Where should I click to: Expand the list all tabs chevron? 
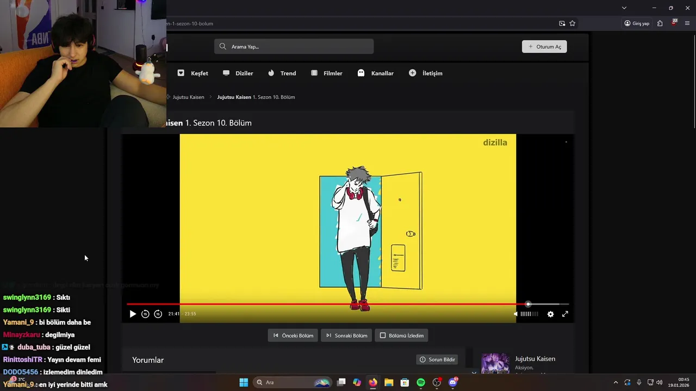point(624,8)
